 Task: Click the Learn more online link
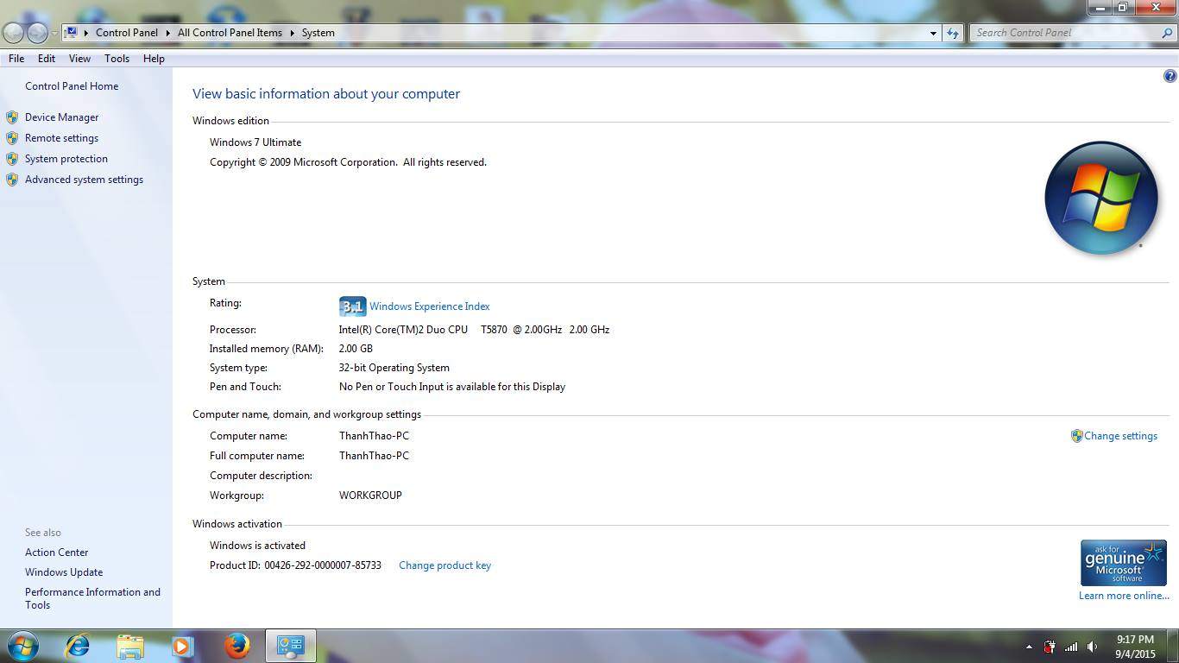click(x=1124, y=596)
